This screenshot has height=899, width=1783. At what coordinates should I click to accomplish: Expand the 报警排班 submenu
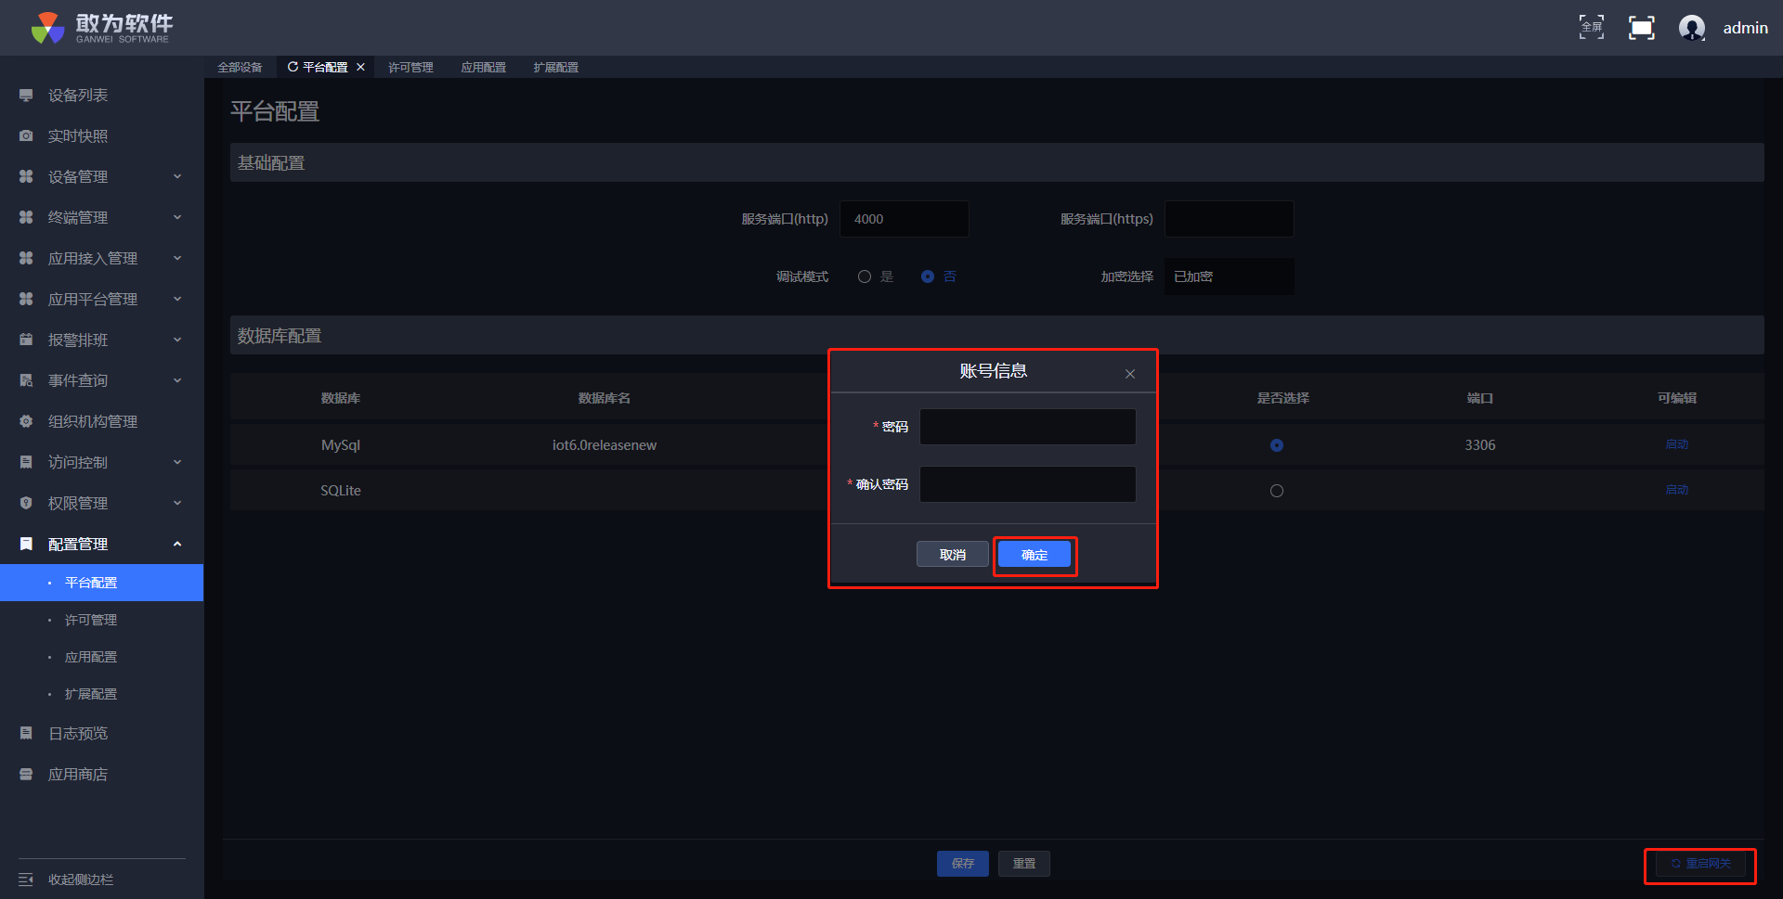(176, 340)
